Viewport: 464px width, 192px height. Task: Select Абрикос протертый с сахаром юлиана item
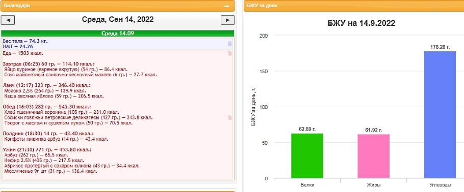72,166
